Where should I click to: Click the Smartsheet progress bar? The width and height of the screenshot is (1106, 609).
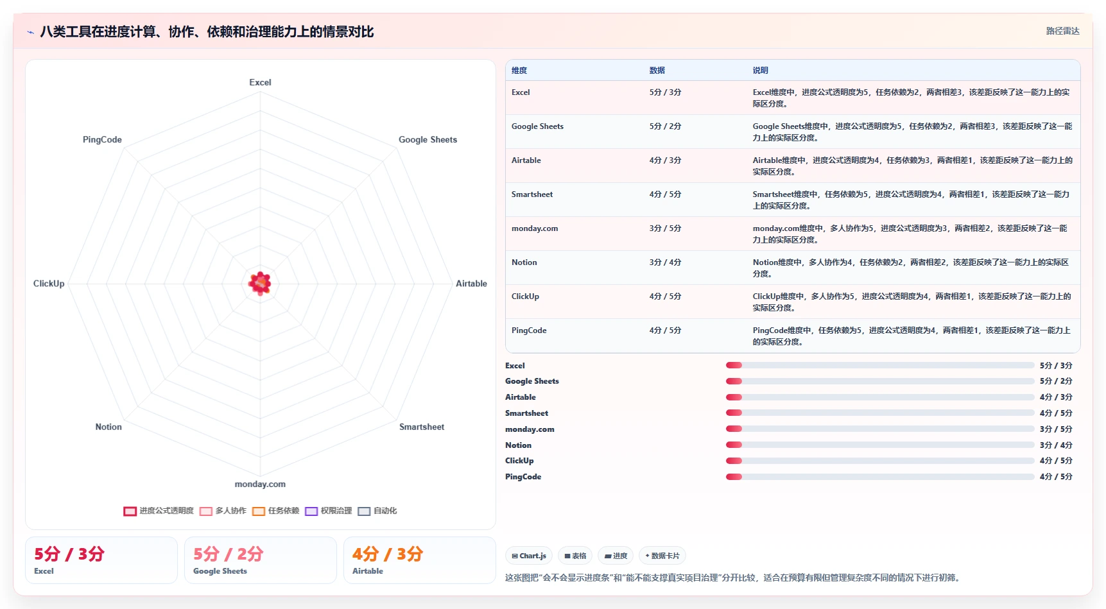[880, 413]
